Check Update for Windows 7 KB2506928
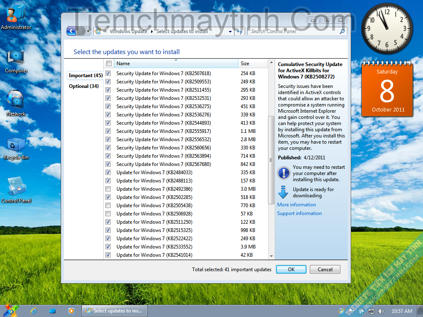The height and width of the screenshot is (317, 423). tap(108, 213)
